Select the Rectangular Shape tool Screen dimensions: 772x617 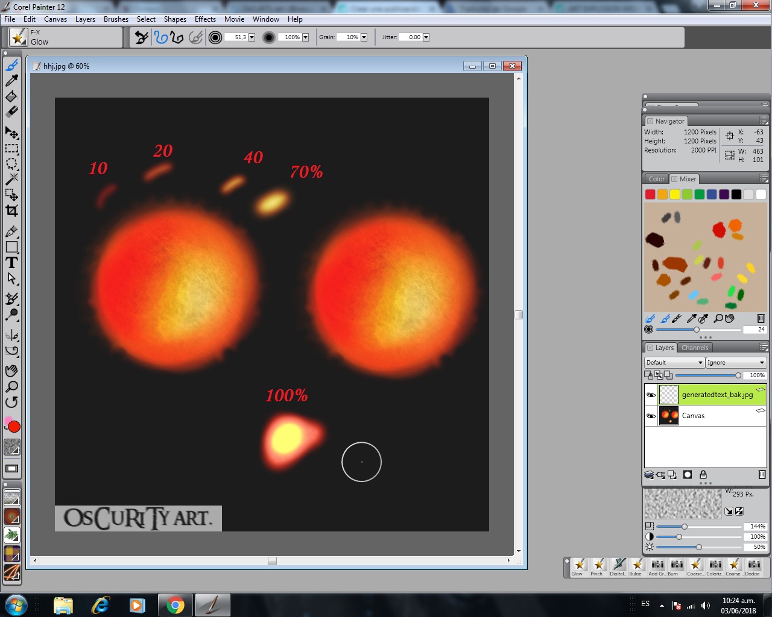12,247
